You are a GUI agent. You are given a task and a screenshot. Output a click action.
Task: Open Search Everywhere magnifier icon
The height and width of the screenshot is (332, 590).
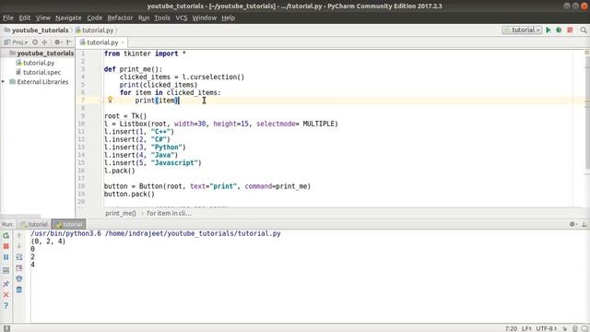[584, 30]
